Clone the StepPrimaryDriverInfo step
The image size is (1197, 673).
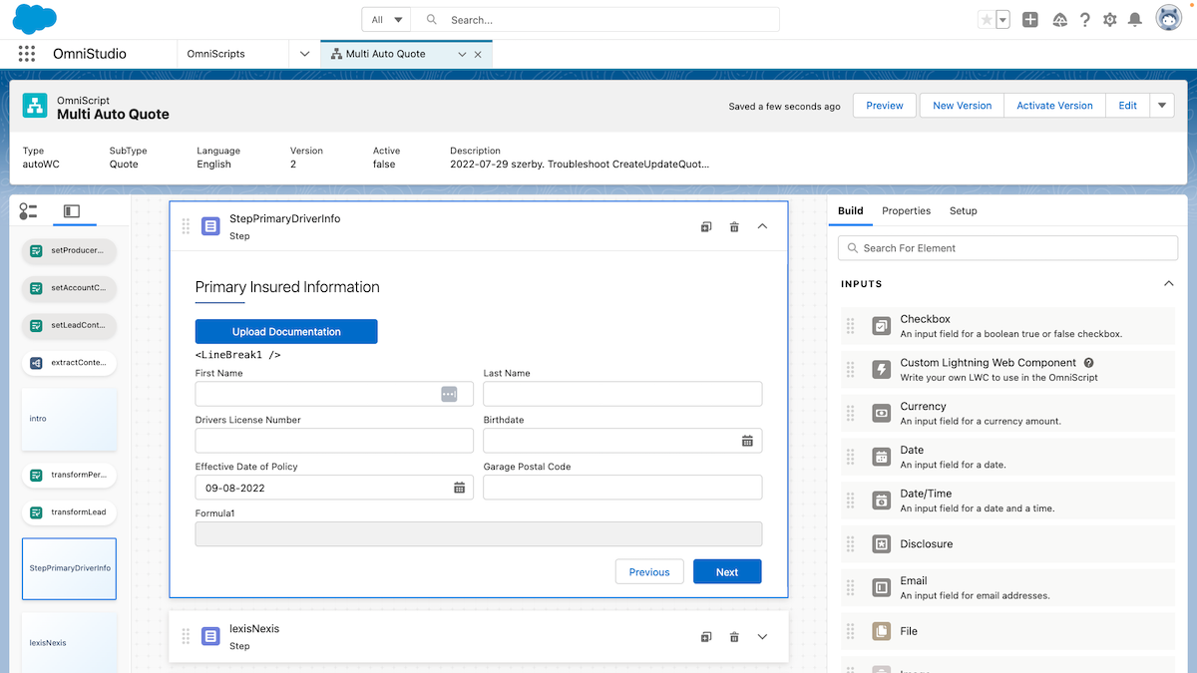coord(706,227)
